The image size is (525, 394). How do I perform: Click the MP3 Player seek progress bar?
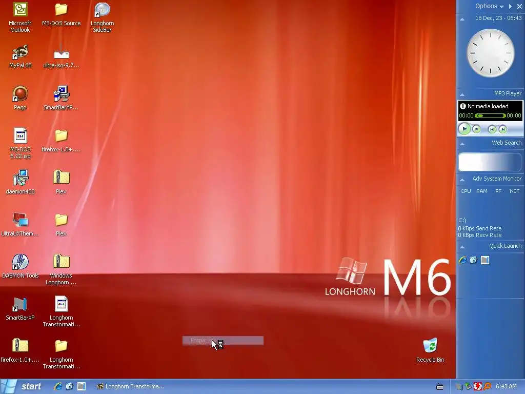(x=490, y=115)
